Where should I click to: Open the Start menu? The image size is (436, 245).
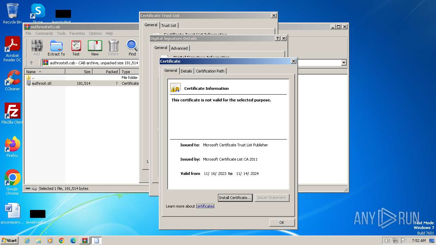[x=10, y=241]
